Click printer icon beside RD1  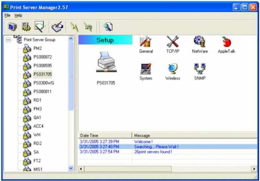(x=27, y=100)
